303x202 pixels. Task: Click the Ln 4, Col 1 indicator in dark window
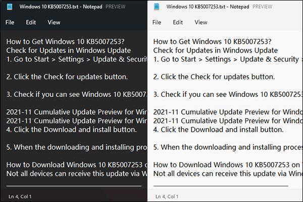click(x=20, y=195)
